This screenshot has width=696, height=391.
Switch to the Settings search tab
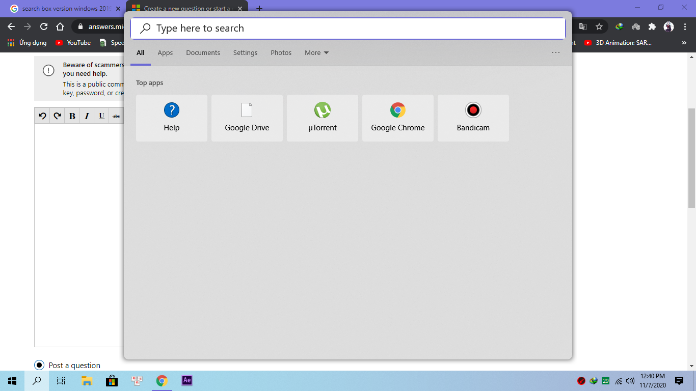click(245, 53)
